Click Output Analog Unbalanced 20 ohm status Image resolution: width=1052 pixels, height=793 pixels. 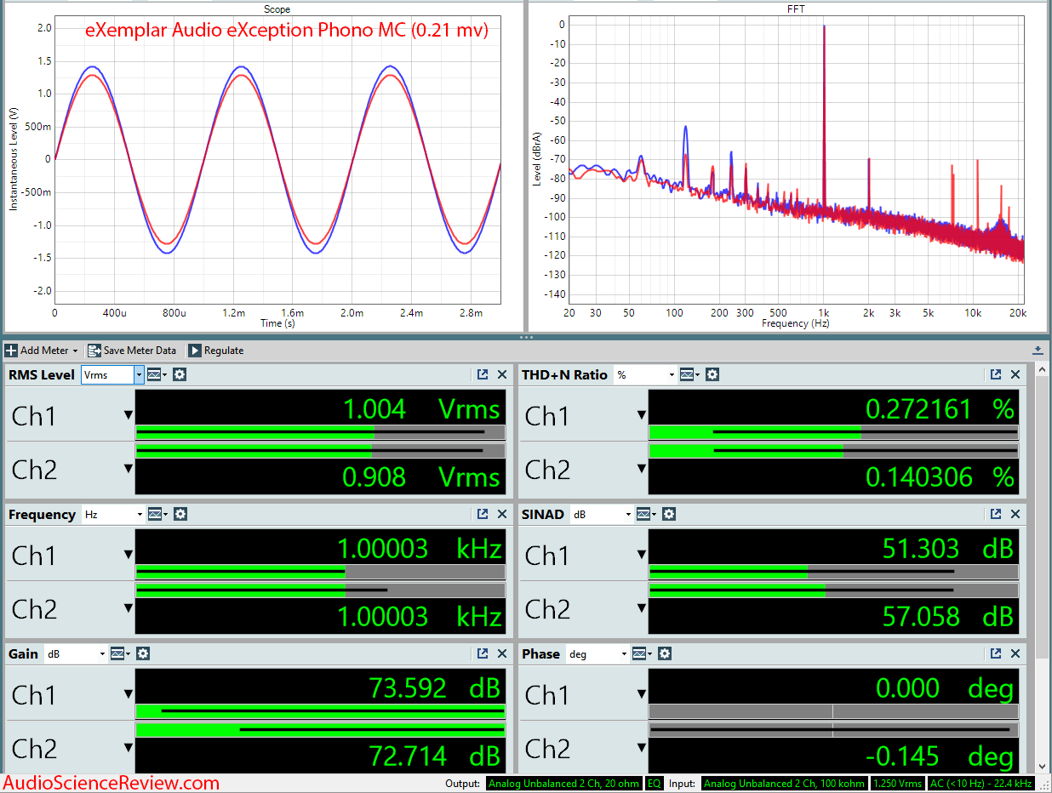[x=565, y=784]
